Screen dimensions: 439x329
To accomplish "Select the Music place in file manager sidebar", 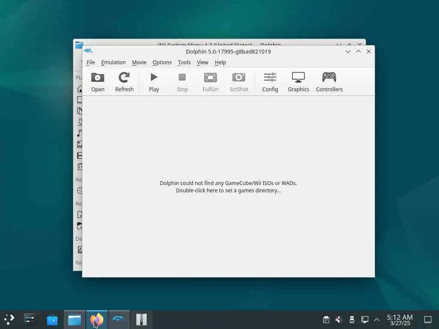I will pos(79,133).
